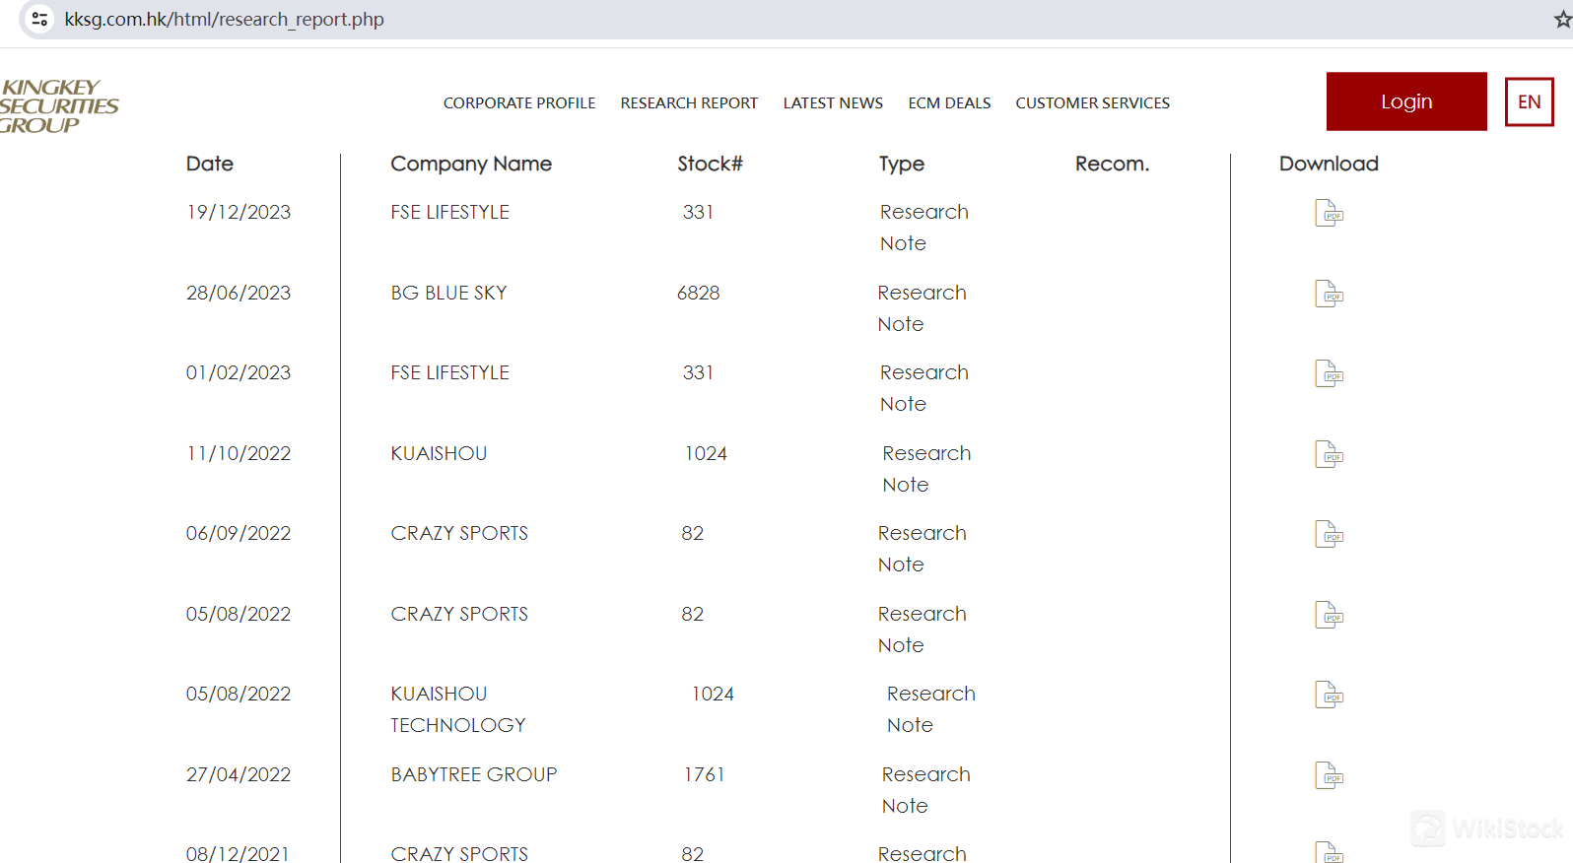Select the date 28/06/2023

(239, 293)
